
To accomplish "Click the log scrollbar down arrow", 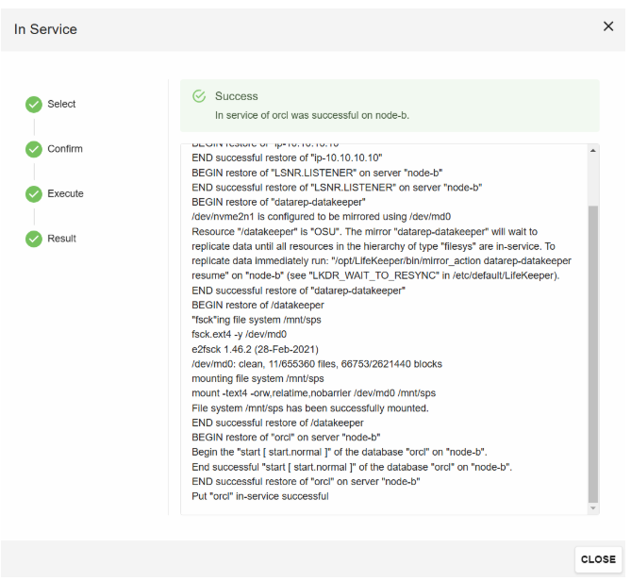I will [592, 508].
